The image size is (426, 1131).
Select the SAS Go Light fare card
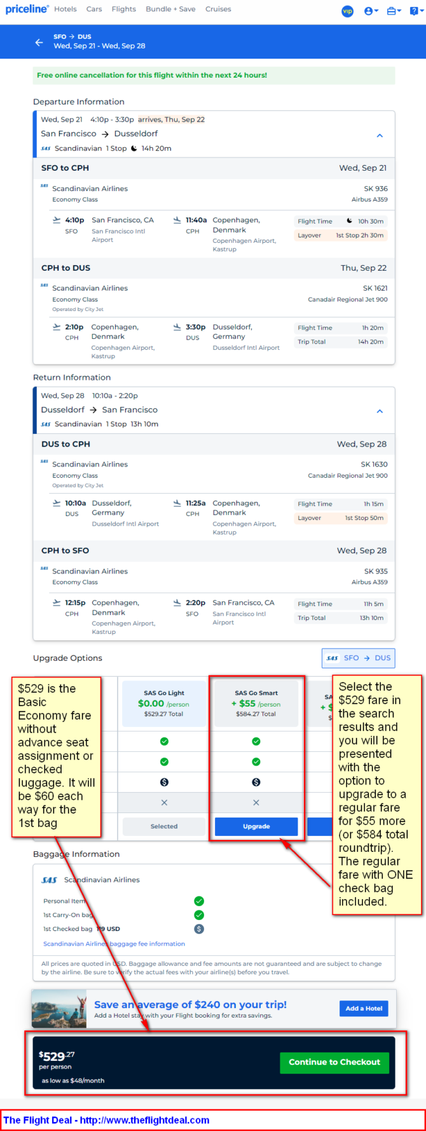coord(164,704)
